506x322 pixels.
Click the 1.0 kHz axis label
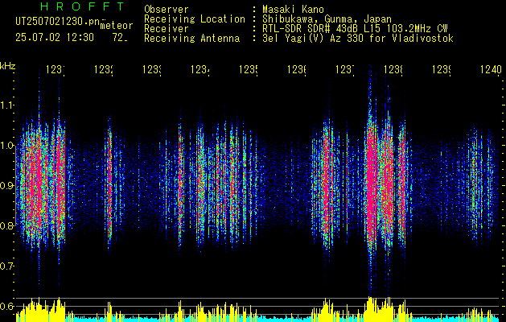point(7,146)
